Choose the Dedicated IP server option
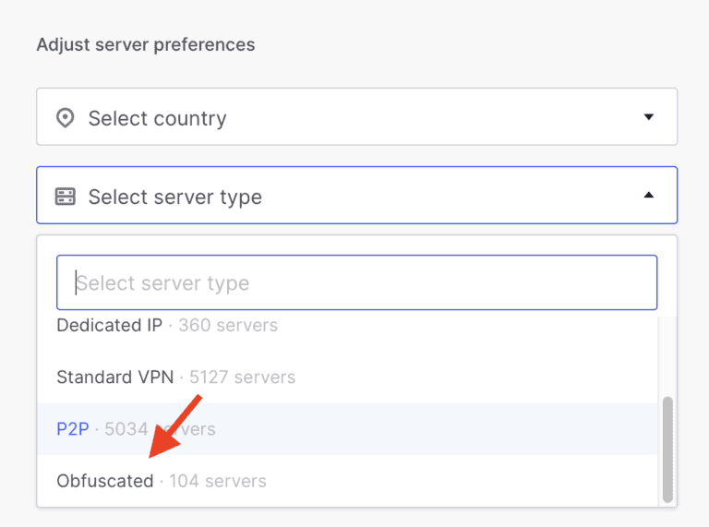 [x=109, y=325]
